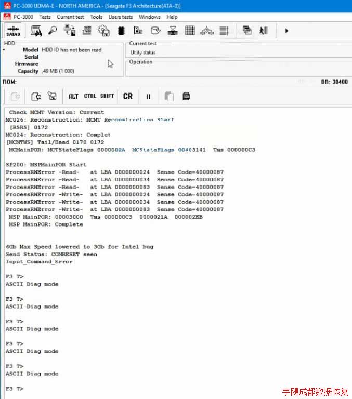Screen dimensions: 352x399
Task: Click the flowchart tree diagram icon
Action: click(x=207, y=31)
